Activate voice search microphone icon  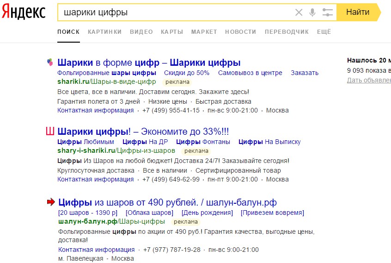coord(312,12)
